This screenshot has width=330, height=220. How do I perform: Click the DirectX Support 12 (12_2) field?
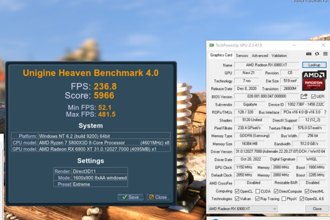pos(312,120)
